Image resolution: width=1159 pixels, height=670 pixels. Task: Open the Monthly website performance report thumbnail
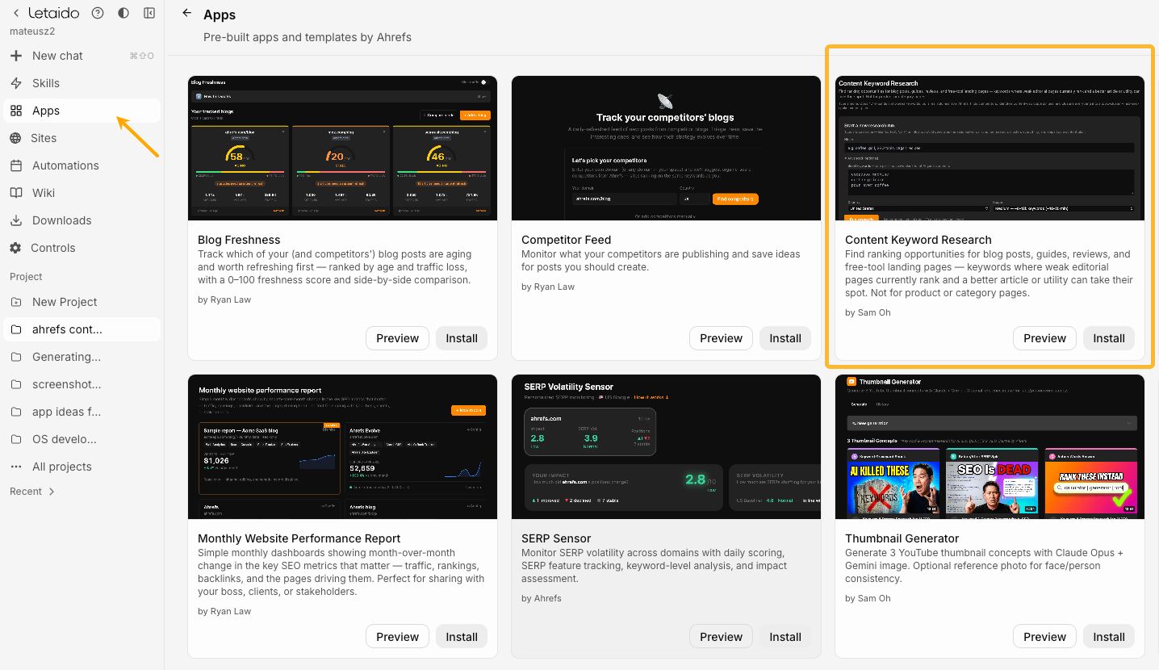(x=342, y=446)
